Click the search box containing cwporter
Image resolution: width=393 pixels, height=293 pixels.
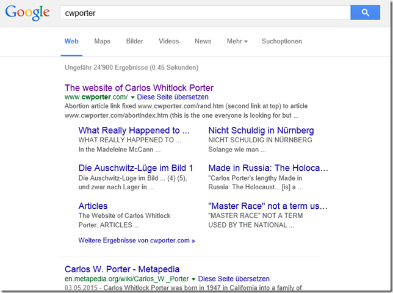(204, 12)
